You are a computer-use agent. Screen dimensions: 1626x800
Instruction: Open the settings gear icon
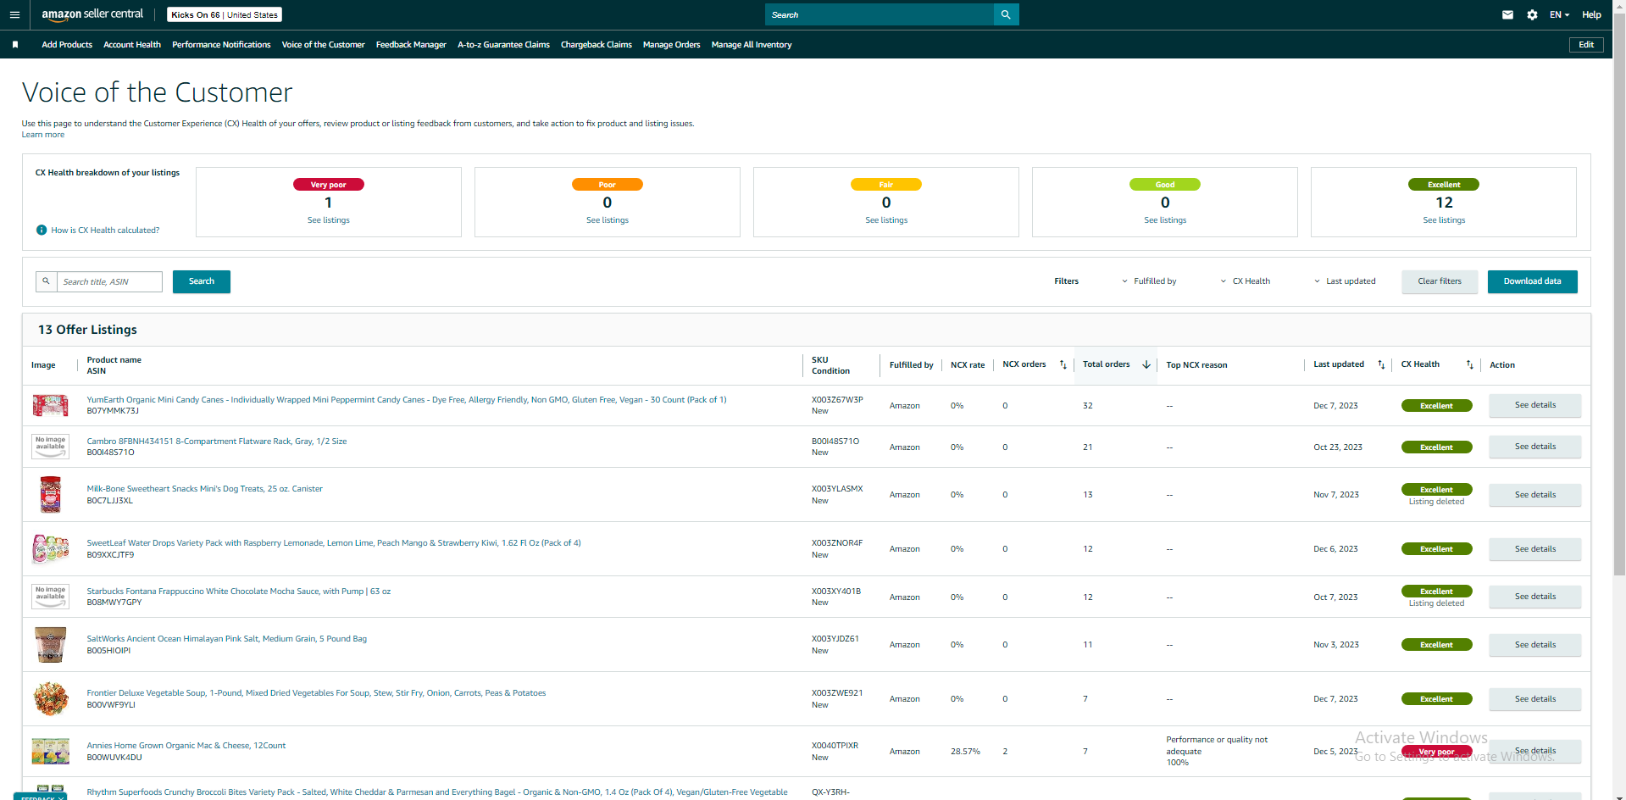click(x=1532, y=14)
